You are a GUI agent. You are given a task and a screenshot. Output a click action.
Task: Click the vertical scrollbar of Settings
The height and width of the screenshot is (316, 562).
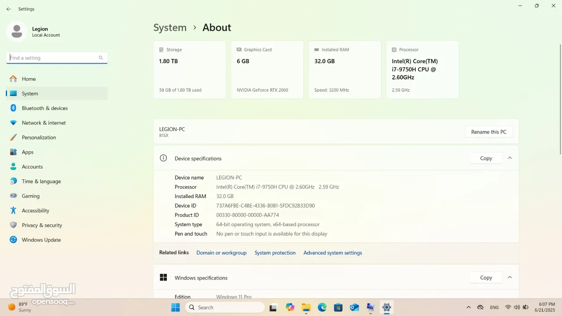point(560,99)
